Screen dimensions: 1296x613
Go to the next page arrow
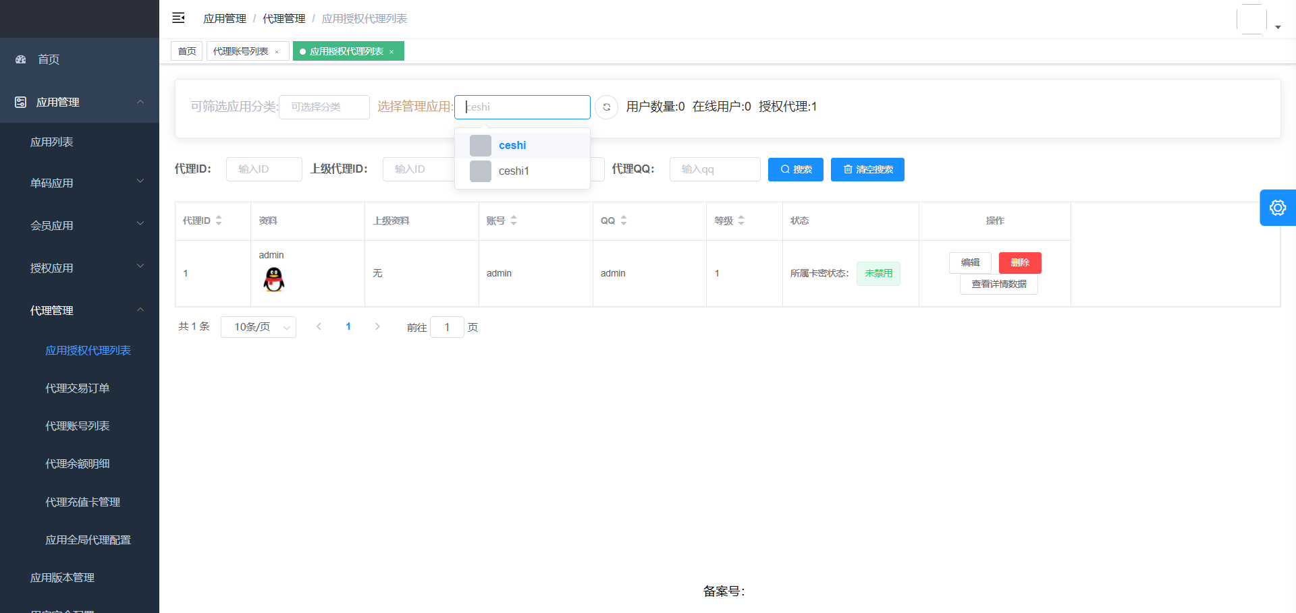(x=377, y=326)
